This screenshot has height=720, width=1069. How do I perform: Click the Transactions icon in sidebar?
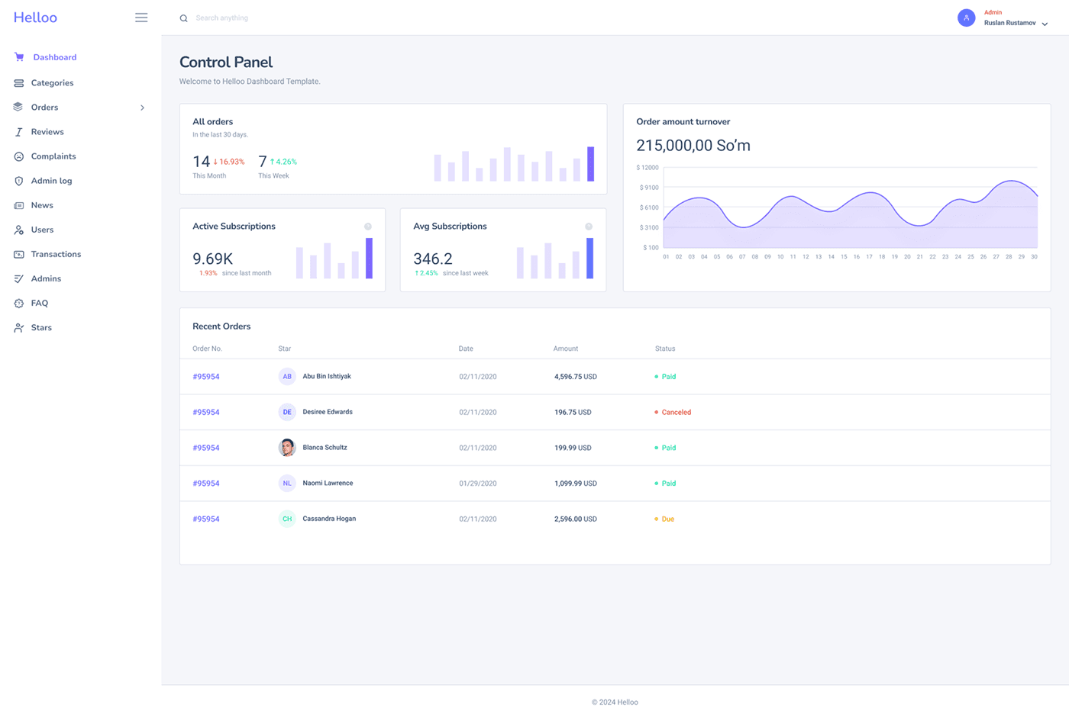click(x=19, y=254)
